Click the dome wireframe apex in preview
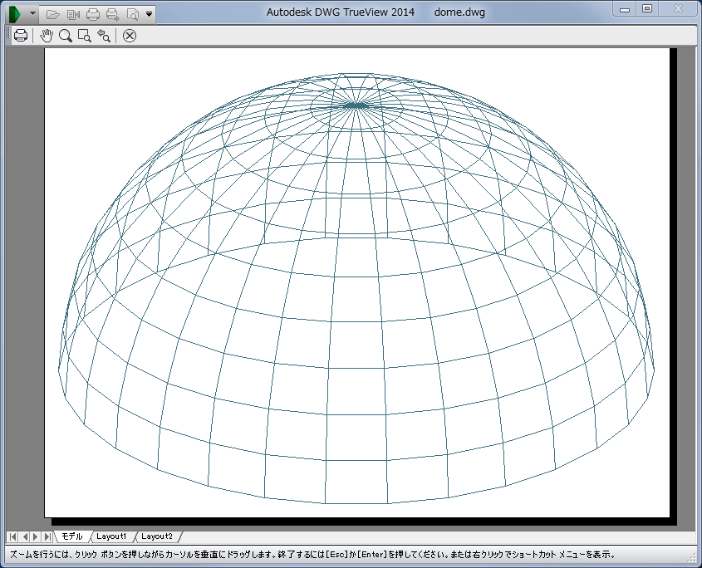702x568 pixels. click(356, 105)
